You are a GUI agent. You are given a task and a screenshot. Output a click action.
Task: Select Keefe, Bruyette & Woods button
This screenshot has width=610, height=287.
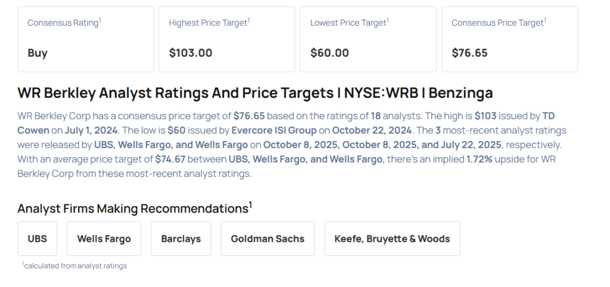(x=392, y=239)
